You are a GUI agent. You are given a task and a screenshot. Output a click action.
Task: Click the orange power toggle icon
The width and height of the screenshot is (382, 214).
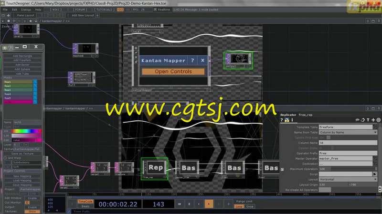point(120,10)
